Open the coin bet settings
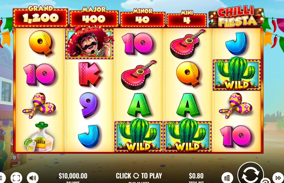Screen dimensions: 284x183 pos(227,178)
